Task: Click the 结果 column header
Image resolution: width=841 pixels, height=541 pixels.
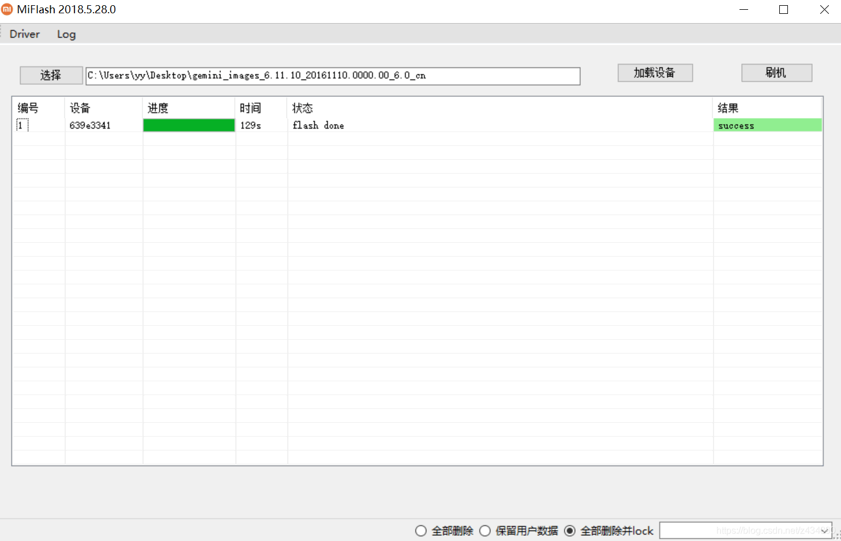Action: tap(768, 108)
